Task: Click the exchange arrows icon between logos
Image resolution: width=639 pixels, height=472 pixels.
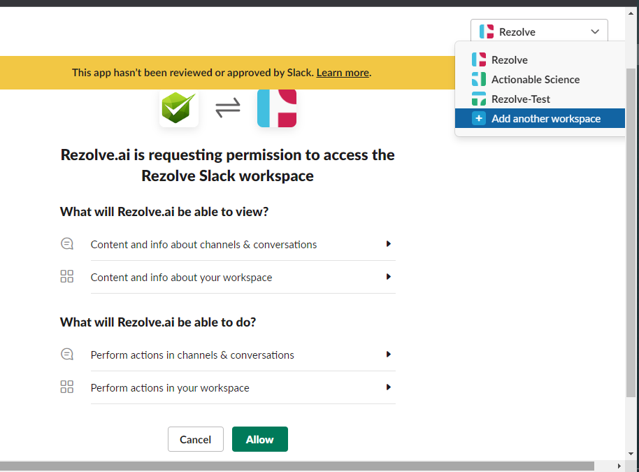Action: (x=228, y=108)
